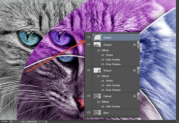Click the 72.42% zoom level field

[x=4, y=122]
